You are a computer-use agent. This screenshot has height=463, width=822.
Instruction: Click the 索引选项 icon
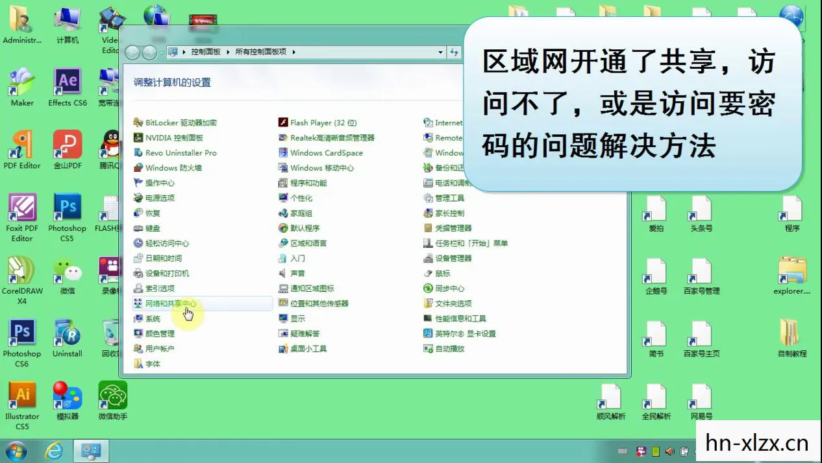click(138, 289)
